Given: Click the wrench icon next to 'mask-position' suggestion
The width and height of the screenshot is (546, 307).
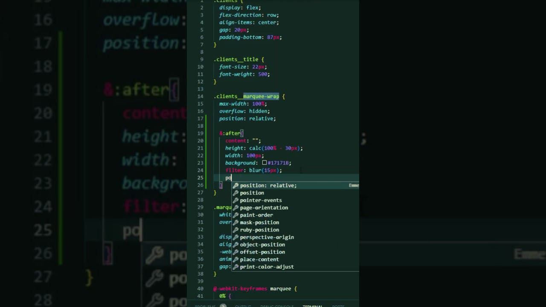Looking at the screenshot, I should (x=235, y=223).
